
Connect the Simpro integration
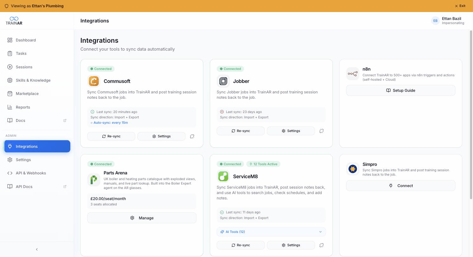tap(401, 186)
